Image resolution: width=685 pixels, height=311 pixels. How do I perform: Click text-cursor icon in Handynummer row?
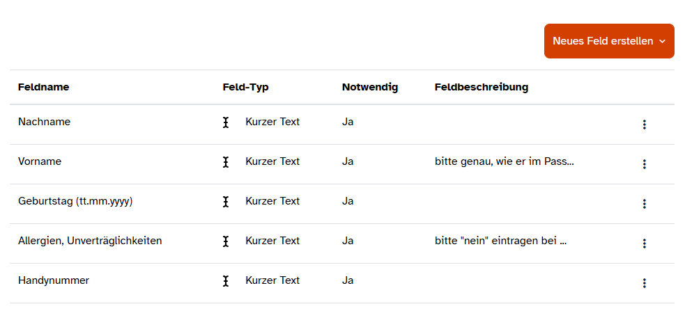coord(226,281)
